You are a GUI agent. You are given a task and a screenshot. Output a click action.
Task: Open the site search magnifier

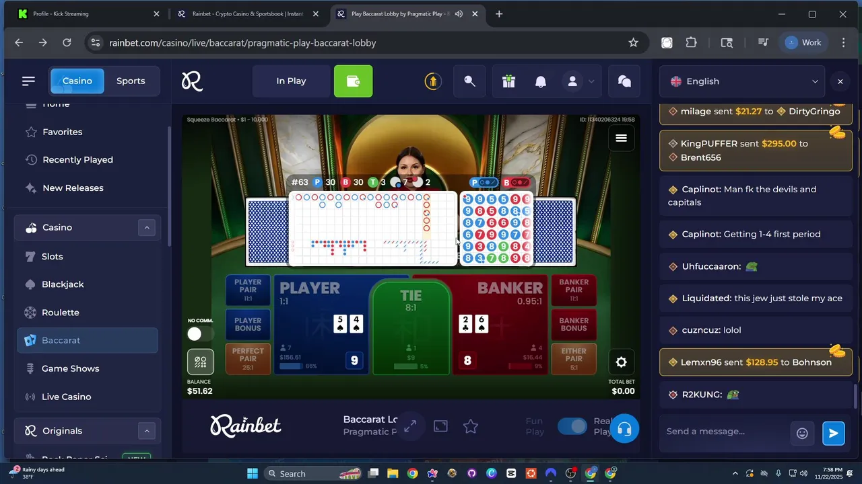pos(470,81)
